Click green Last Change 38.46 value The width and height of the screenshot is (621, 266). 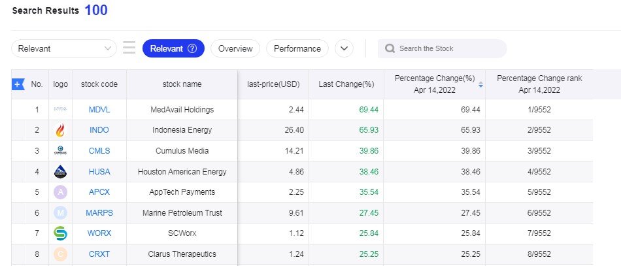369,171
